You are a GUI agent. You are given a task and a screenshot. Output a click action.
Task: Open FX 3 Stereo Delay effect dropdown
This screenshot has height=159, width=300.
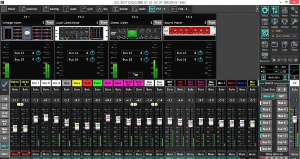coord(131,23)
